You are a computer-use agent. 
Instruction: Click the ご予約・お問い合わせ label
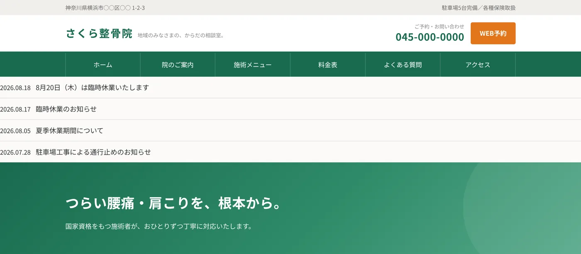coord(439,27)
